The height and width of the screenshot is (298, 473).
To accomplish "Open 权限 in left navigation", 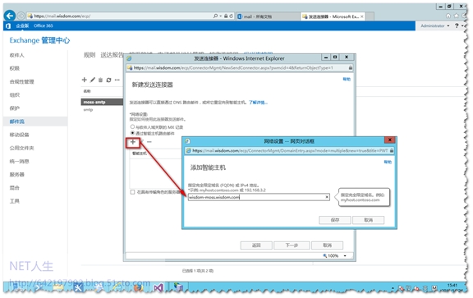I will [x=14, y=68].
